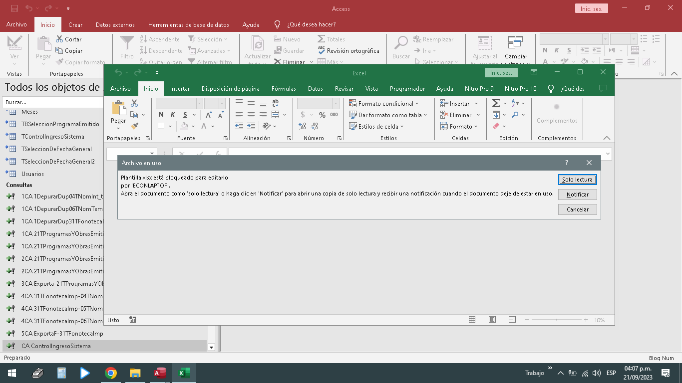Click the Find magnifier icon in Excel

[515, 115]
